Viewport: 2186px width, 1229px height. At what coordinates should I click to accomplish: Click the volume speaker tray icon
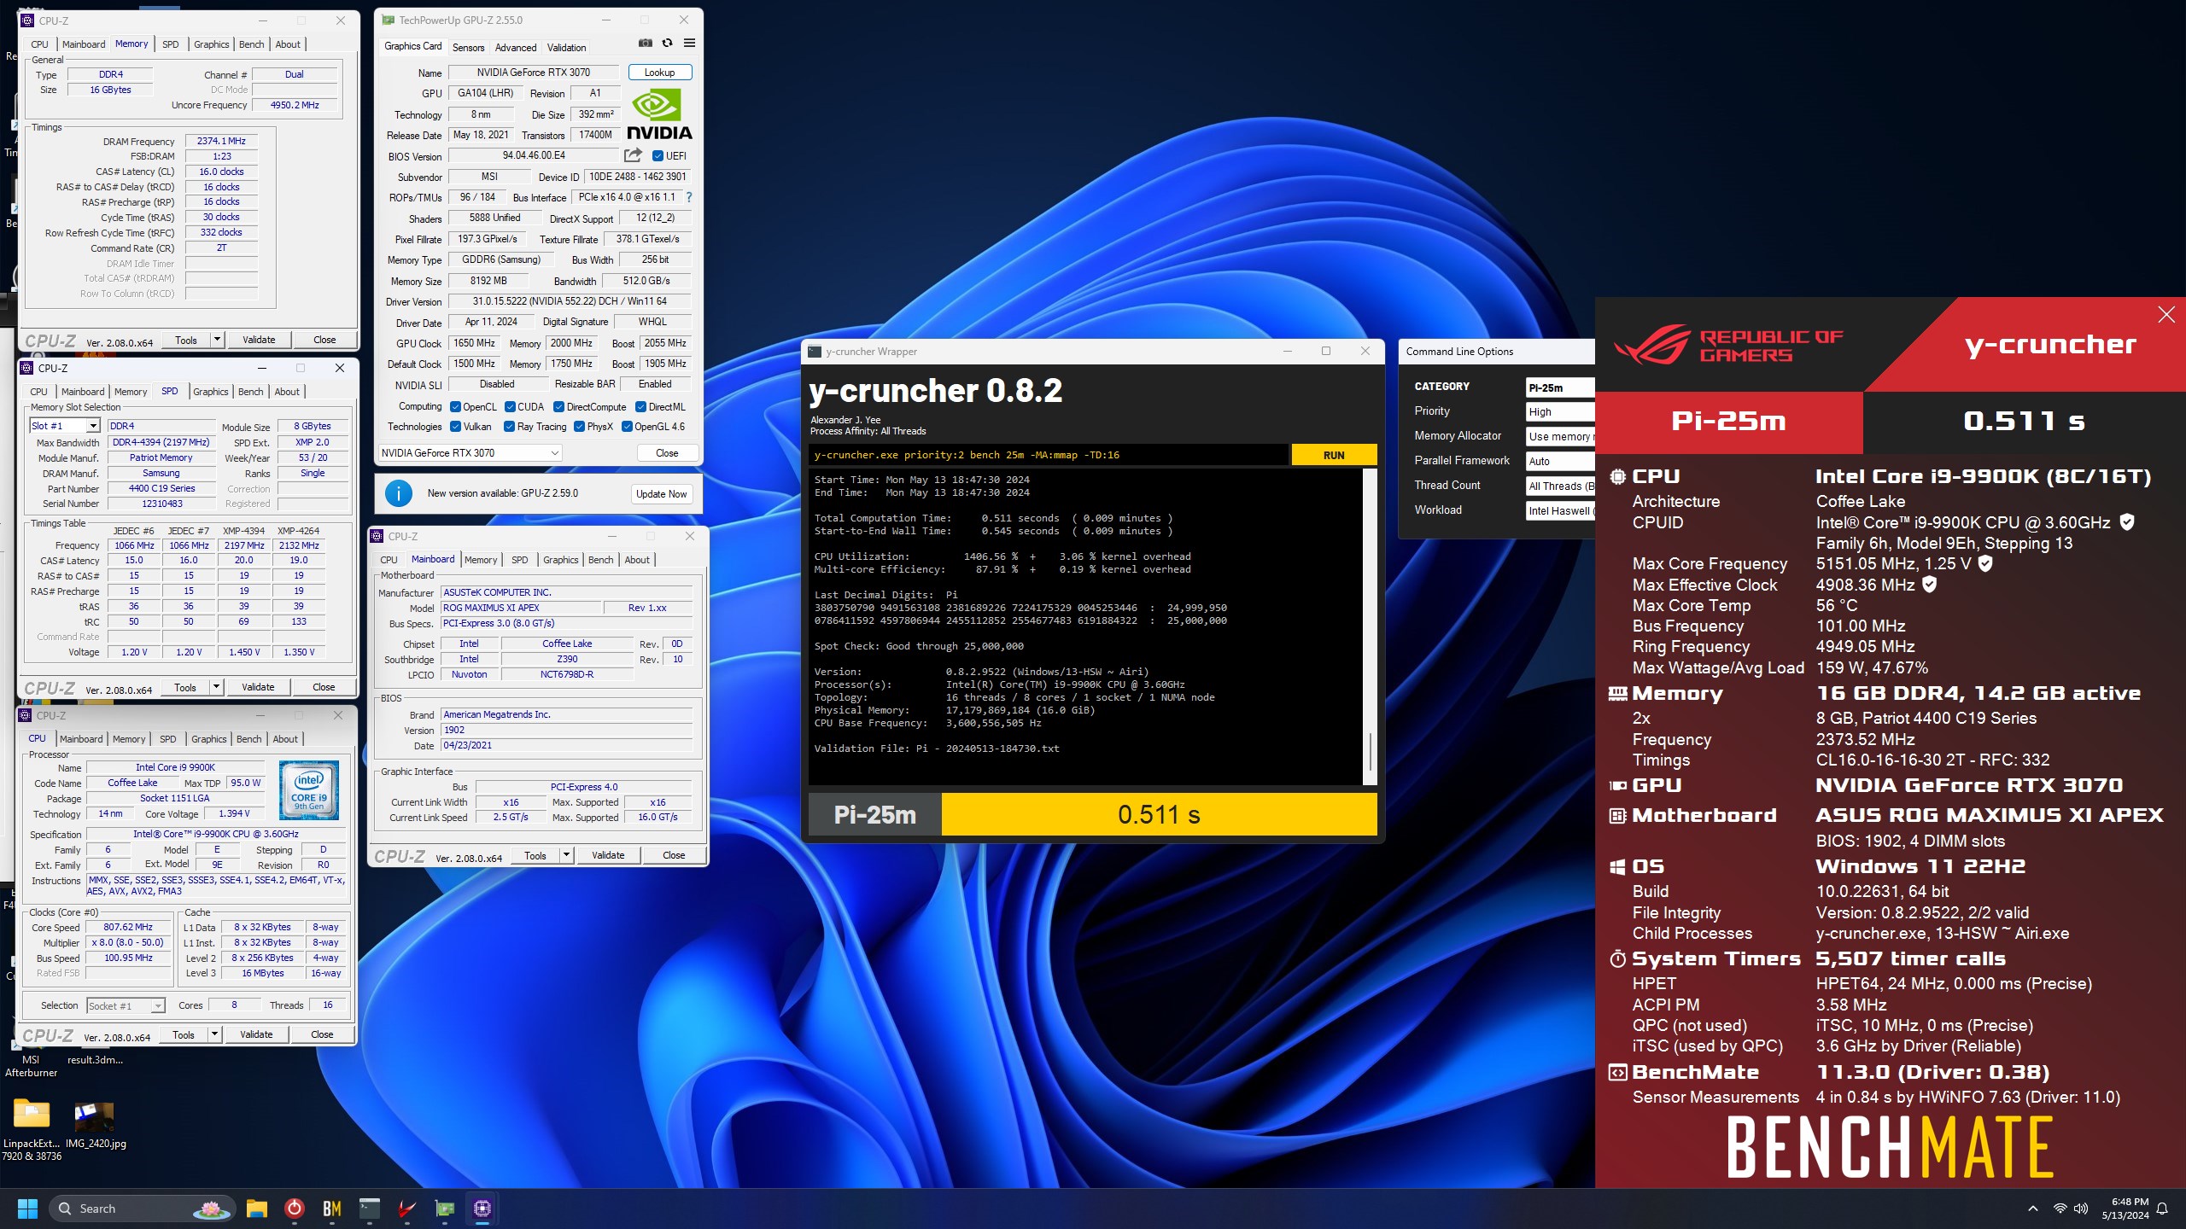(2081, 1209)
